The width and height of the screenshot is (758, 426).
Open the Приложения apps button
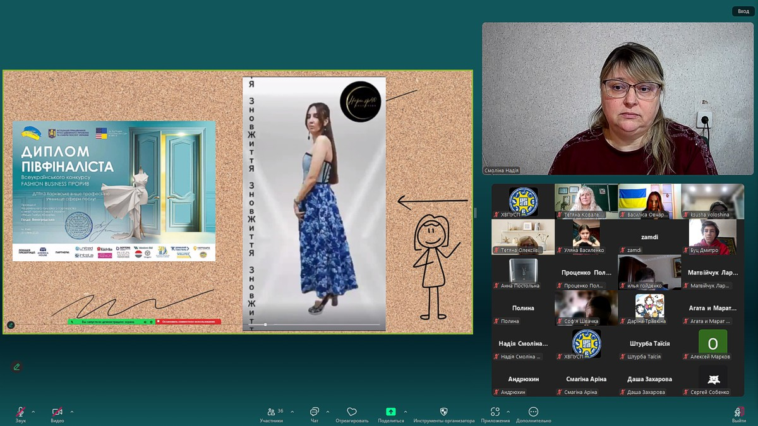495,415
